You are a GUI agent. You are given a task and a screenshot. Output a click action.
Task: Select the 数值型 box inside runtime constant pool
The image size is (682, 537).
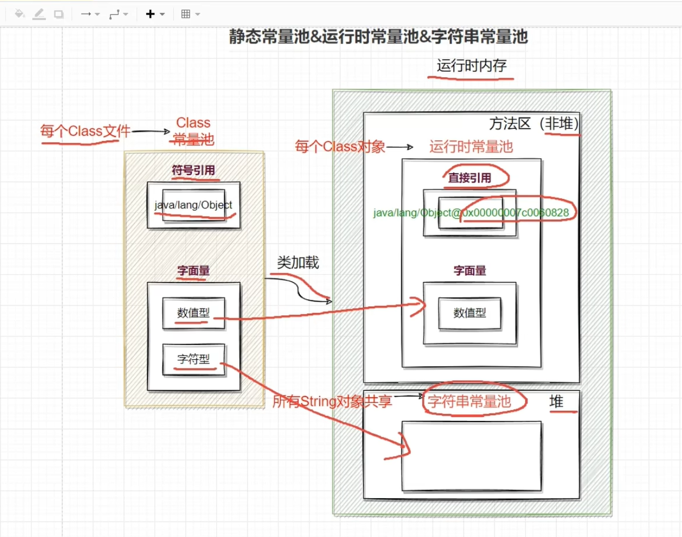pos(470,313)
